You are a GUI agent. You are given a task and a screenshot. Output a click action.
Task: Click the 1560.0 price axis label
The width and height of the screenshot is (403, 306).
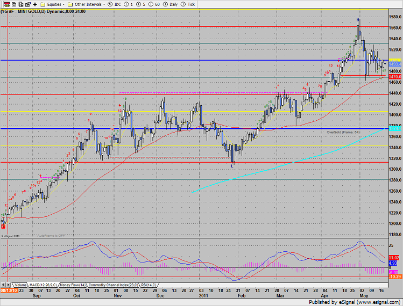click(x=395, y=28)
